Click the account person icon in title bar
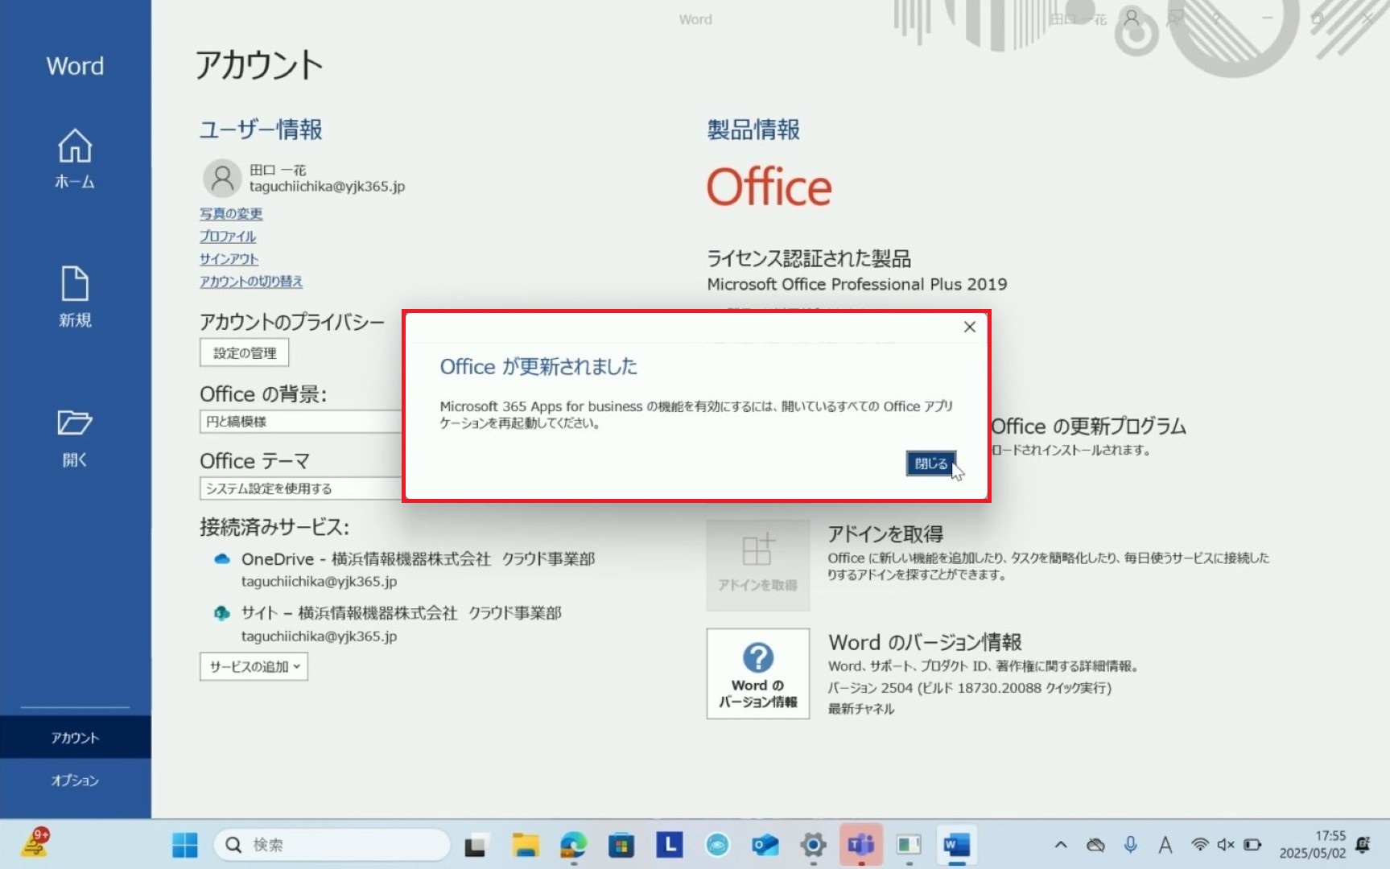Screen dimensions: 1390x869 1132,19
